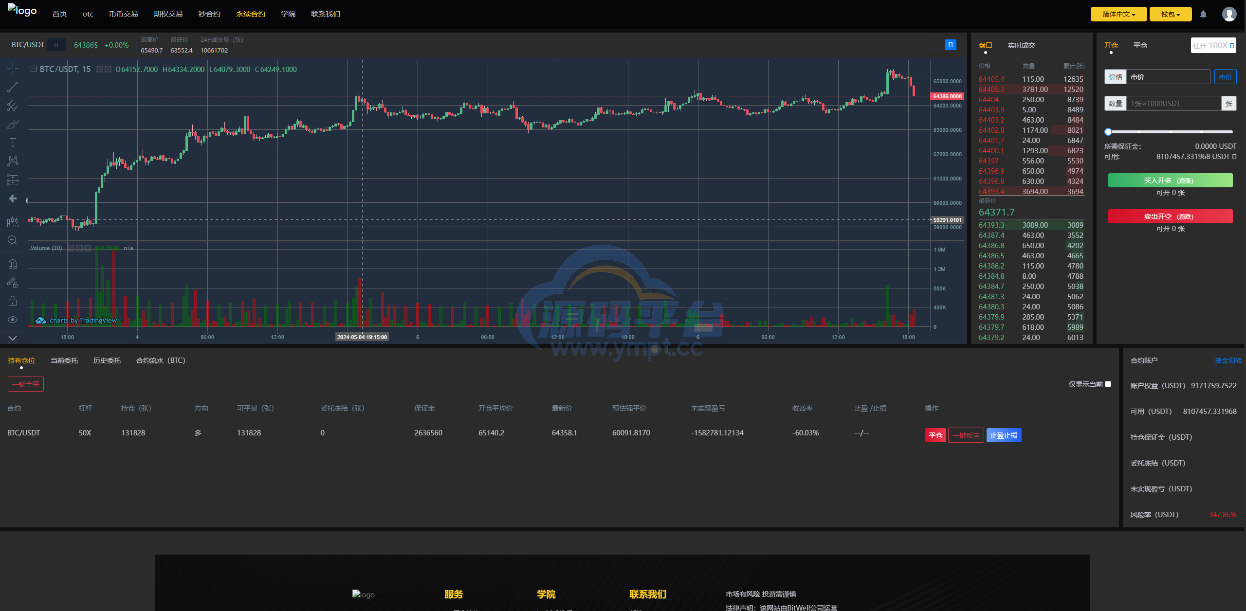Hide Volume indicator with eye icon
The width and height of the screenshot is (1246, 611).
click(71, 248)
